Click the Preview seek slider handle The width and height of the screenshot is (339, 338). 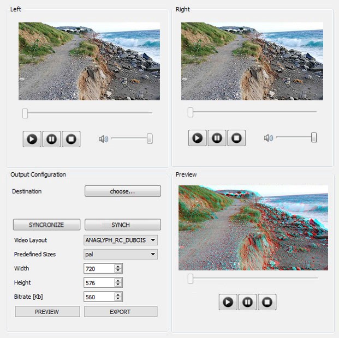(x=191, y=279)
